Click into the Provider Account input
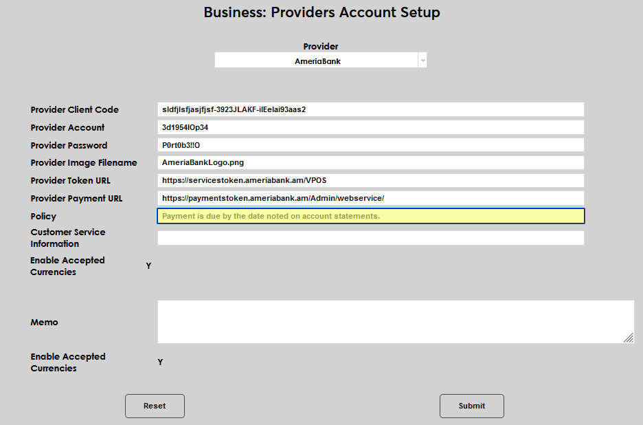This screenshot has width=643, height=425. coord(370,127)
